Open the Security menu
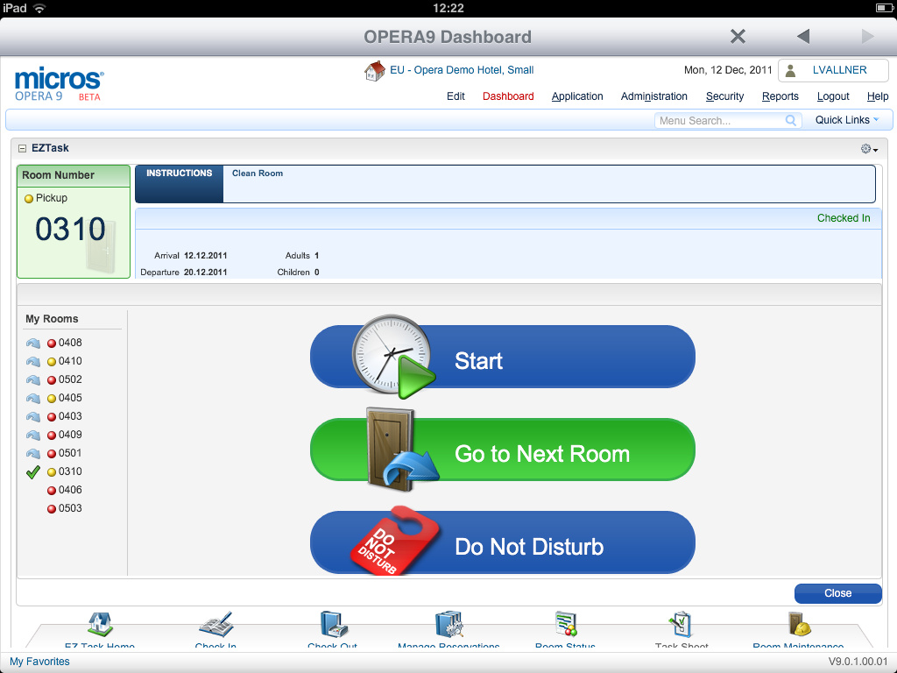Image resolution: width=897 pixels, height=673 pixels. click(x=724, y=96)
